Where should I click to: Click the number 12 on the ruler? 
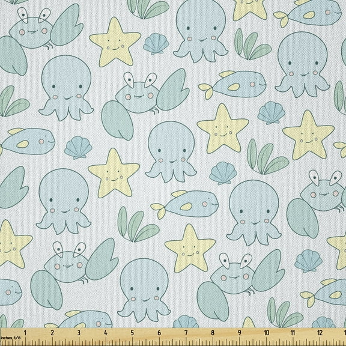[x=320, y=333]
